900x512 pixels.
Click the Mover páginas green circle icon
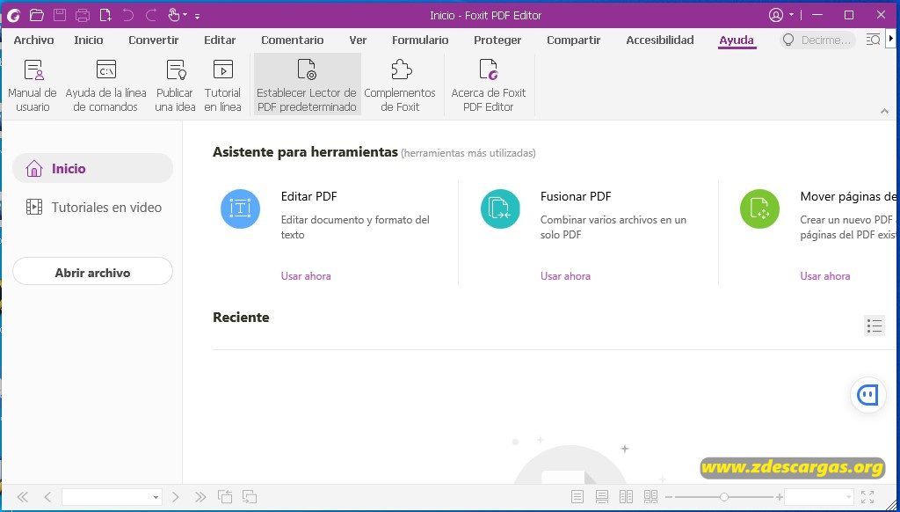759,208
